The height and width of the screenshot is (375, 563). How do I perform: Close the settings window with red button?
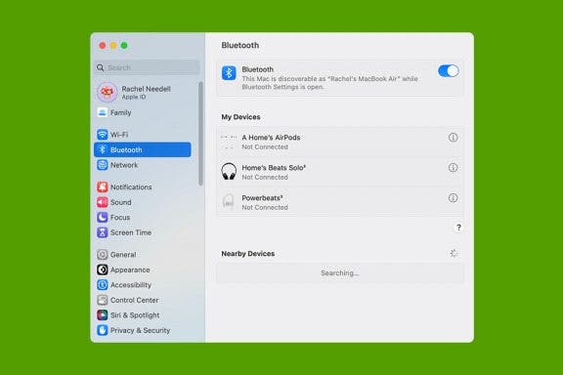point(103,46)
